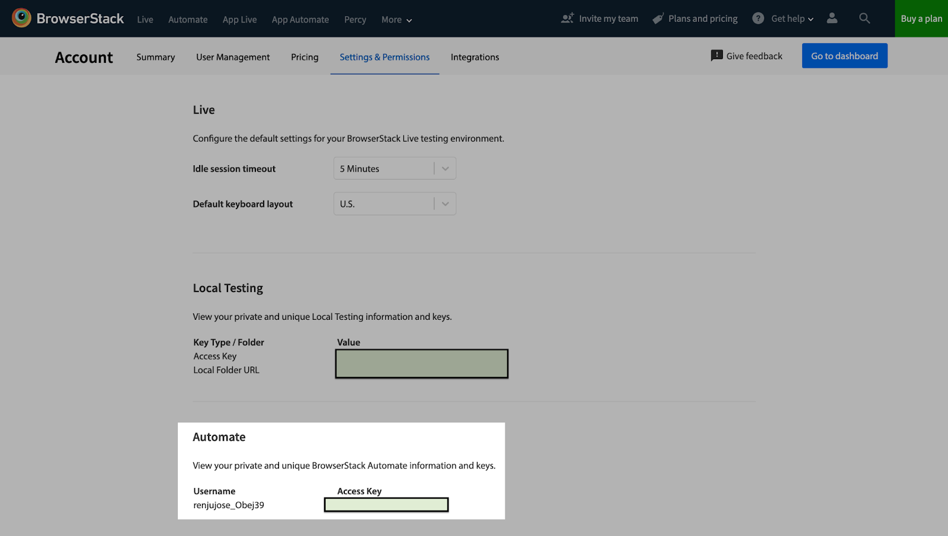Click the Automate section heading

click(219, 437)
